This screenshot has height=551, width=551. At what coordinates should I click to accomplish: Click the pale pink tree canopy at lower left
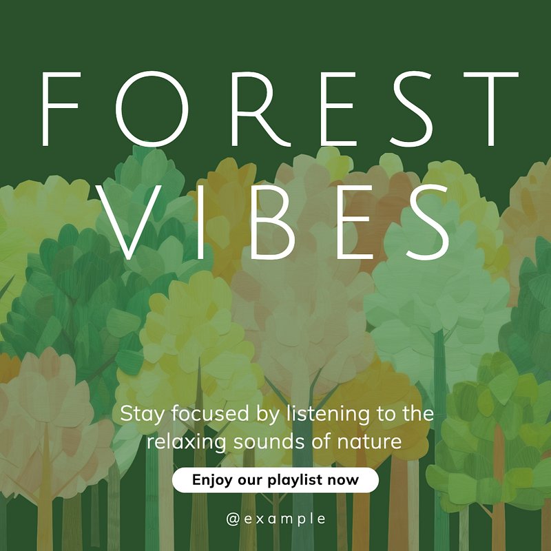[x=49, y=422]
